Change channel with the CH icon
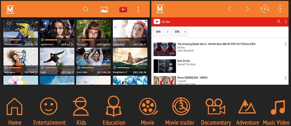The height and width of the screenshot is (126, 291). point(280,9)
